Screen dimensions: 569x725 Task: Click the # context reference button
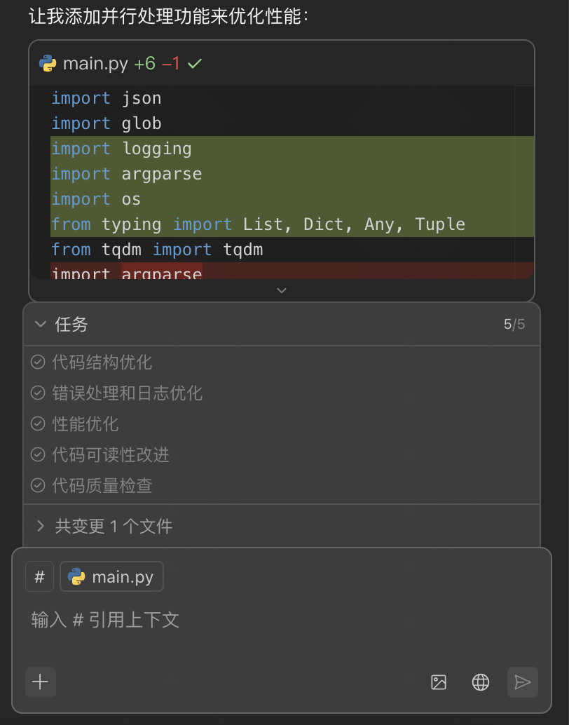pyautogui.click(x=39, y=577)
